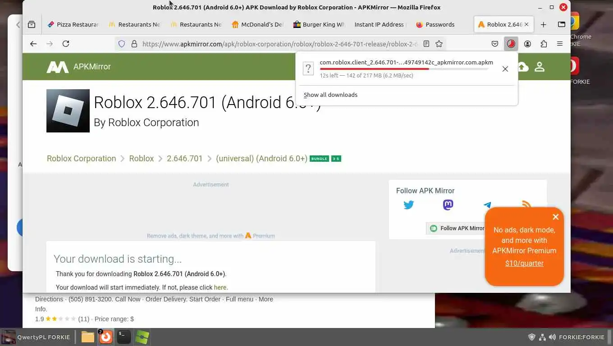Save page to Pocket

click(x=495, y=44)
